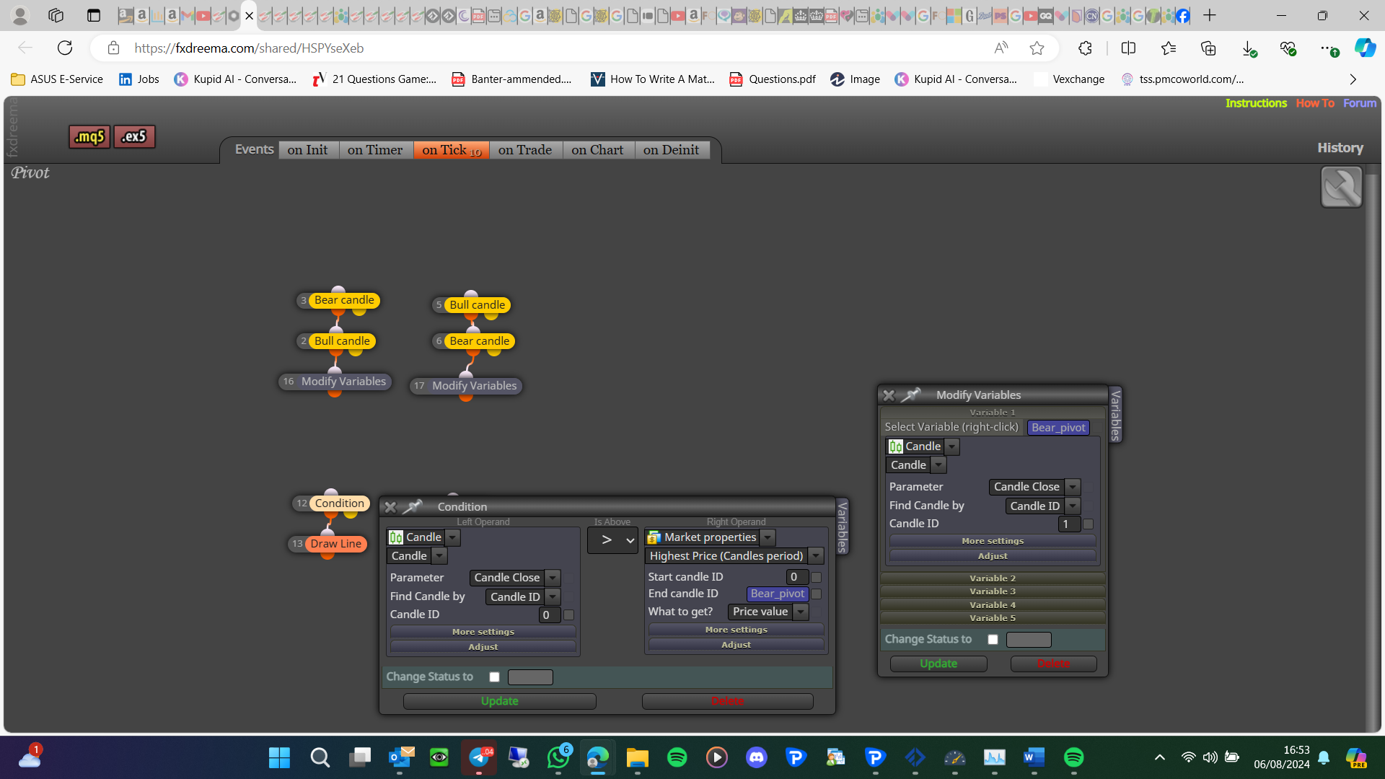Click Update in Modify Variables panel
1385x779 pixels.
(x=938, y=664)
